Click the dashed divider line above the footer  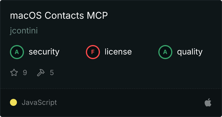point(111,89)
